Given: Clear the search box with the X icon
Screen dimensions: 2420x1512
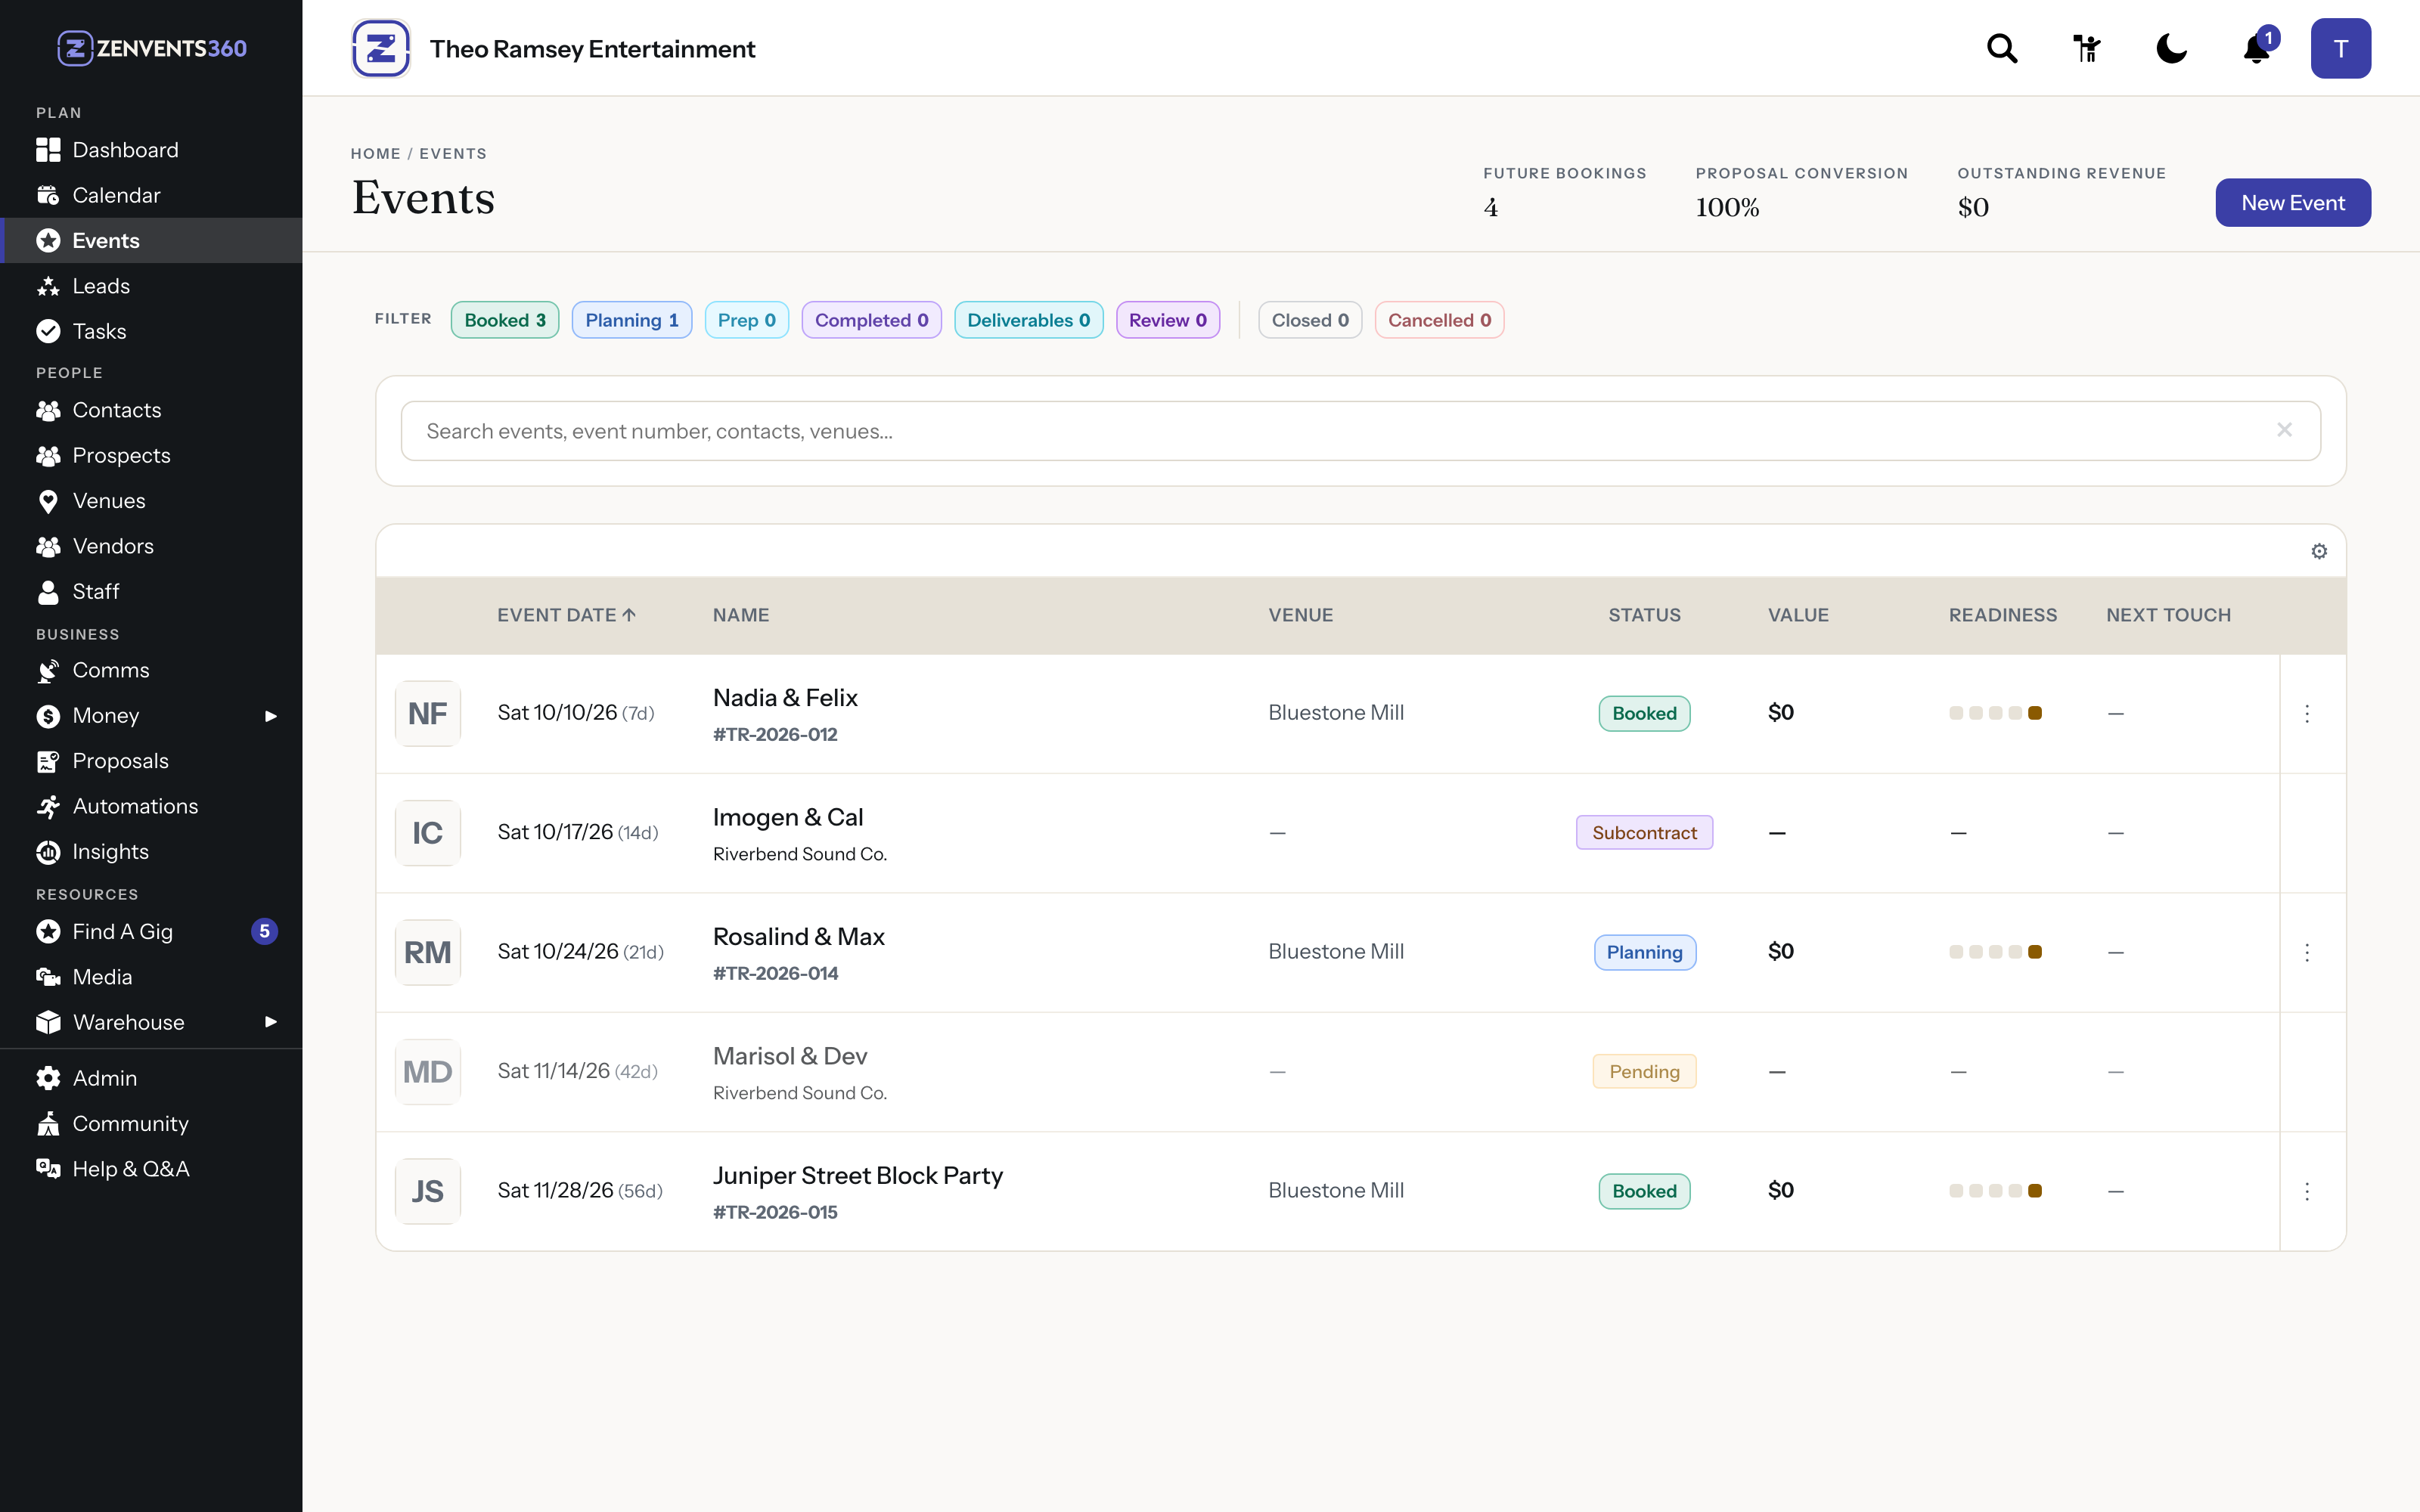Looking at the screenshot, I should [x=2284, y=430].
